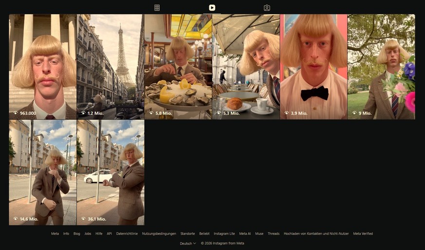The height and width of the screenshot is (250, 425).
Task: Open the bow tie reel with 3,9 Mio. views
Action: (314, 67)
